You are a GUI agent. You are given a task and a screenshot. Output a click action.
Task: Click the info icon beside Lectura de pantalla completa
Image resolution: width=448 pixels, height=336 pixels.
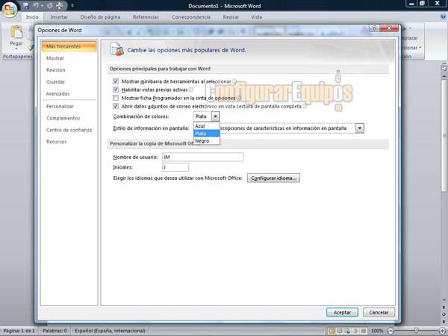pos(305,106)
